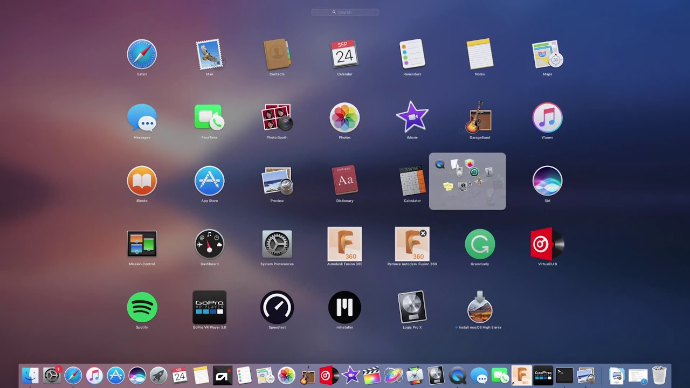Open the Astro Command Center icon in Dock
The width and height of the screenshot is (690, 388).
[223, 375]
